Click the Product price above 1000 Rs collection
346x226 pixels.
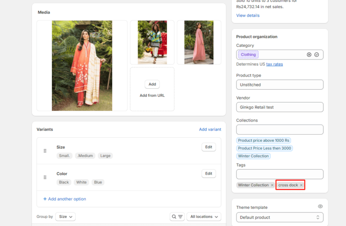click(x=264, y=140)
